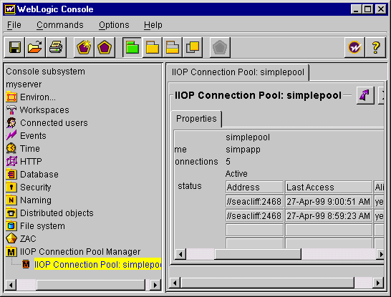Screen dimensions: 391x297
Task: Click the 27-Apr-99 8:59:23 AM cell
Action: [329, 216]
